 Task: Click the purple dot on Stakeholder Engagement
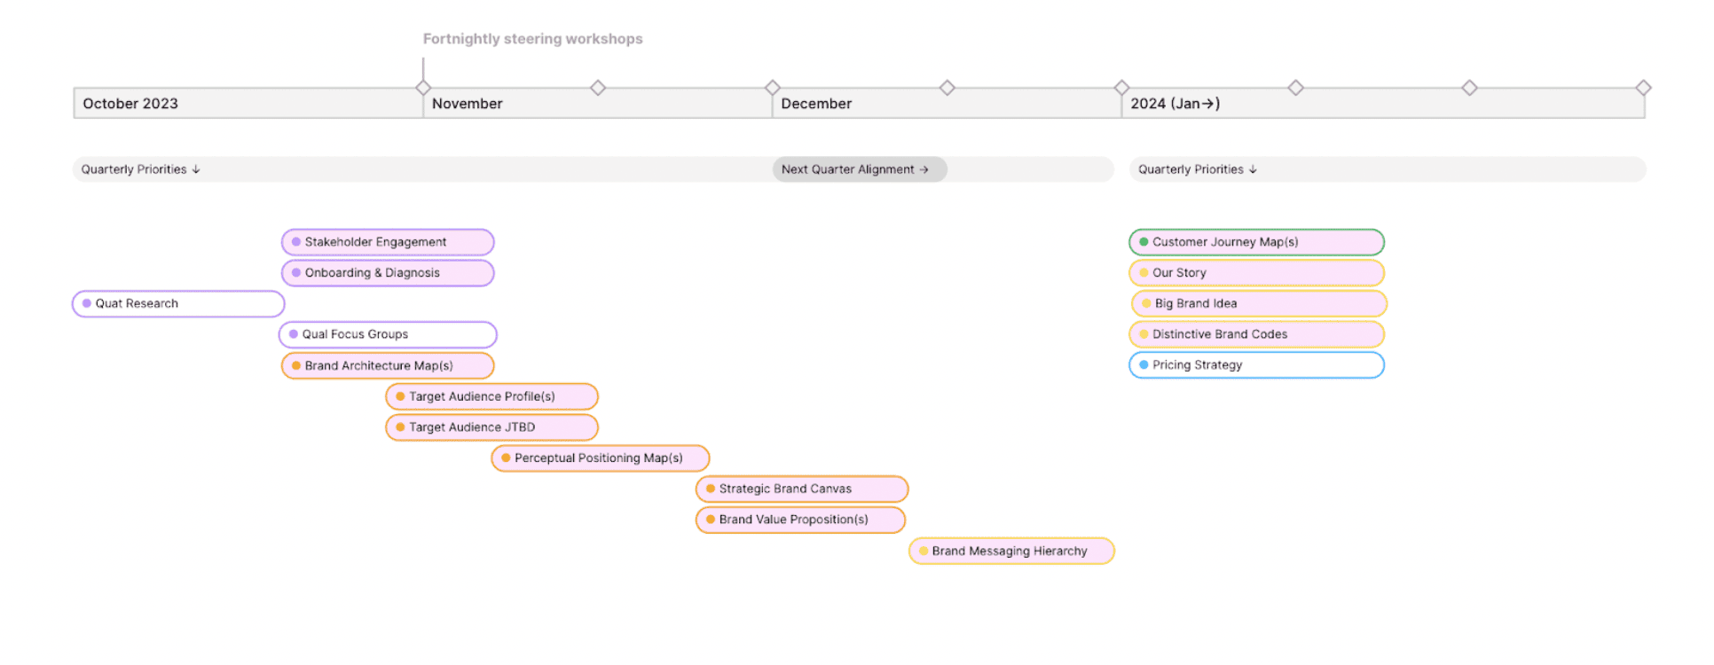pyautogui.click(x=296, y=242)
